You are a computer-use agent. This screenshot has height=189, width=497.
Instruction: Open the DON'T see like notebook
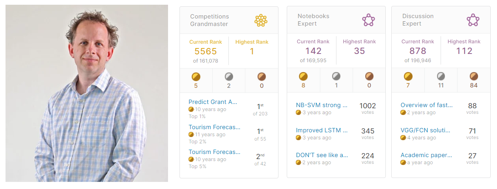322,155
